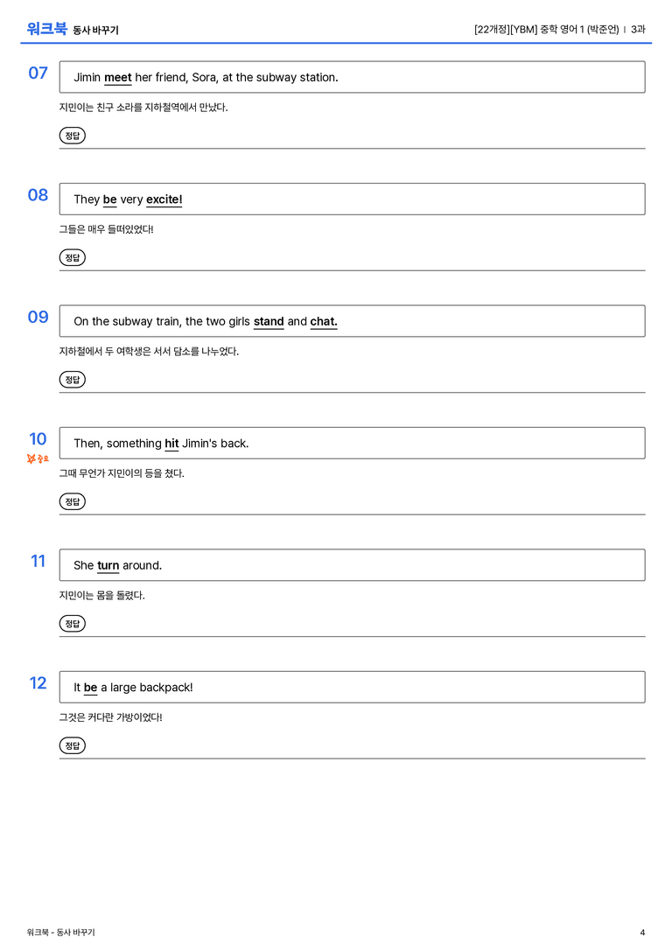The image size is (672, 951).
Task: Click the 정답 badge under question 11
Action: tap(72, 624)
